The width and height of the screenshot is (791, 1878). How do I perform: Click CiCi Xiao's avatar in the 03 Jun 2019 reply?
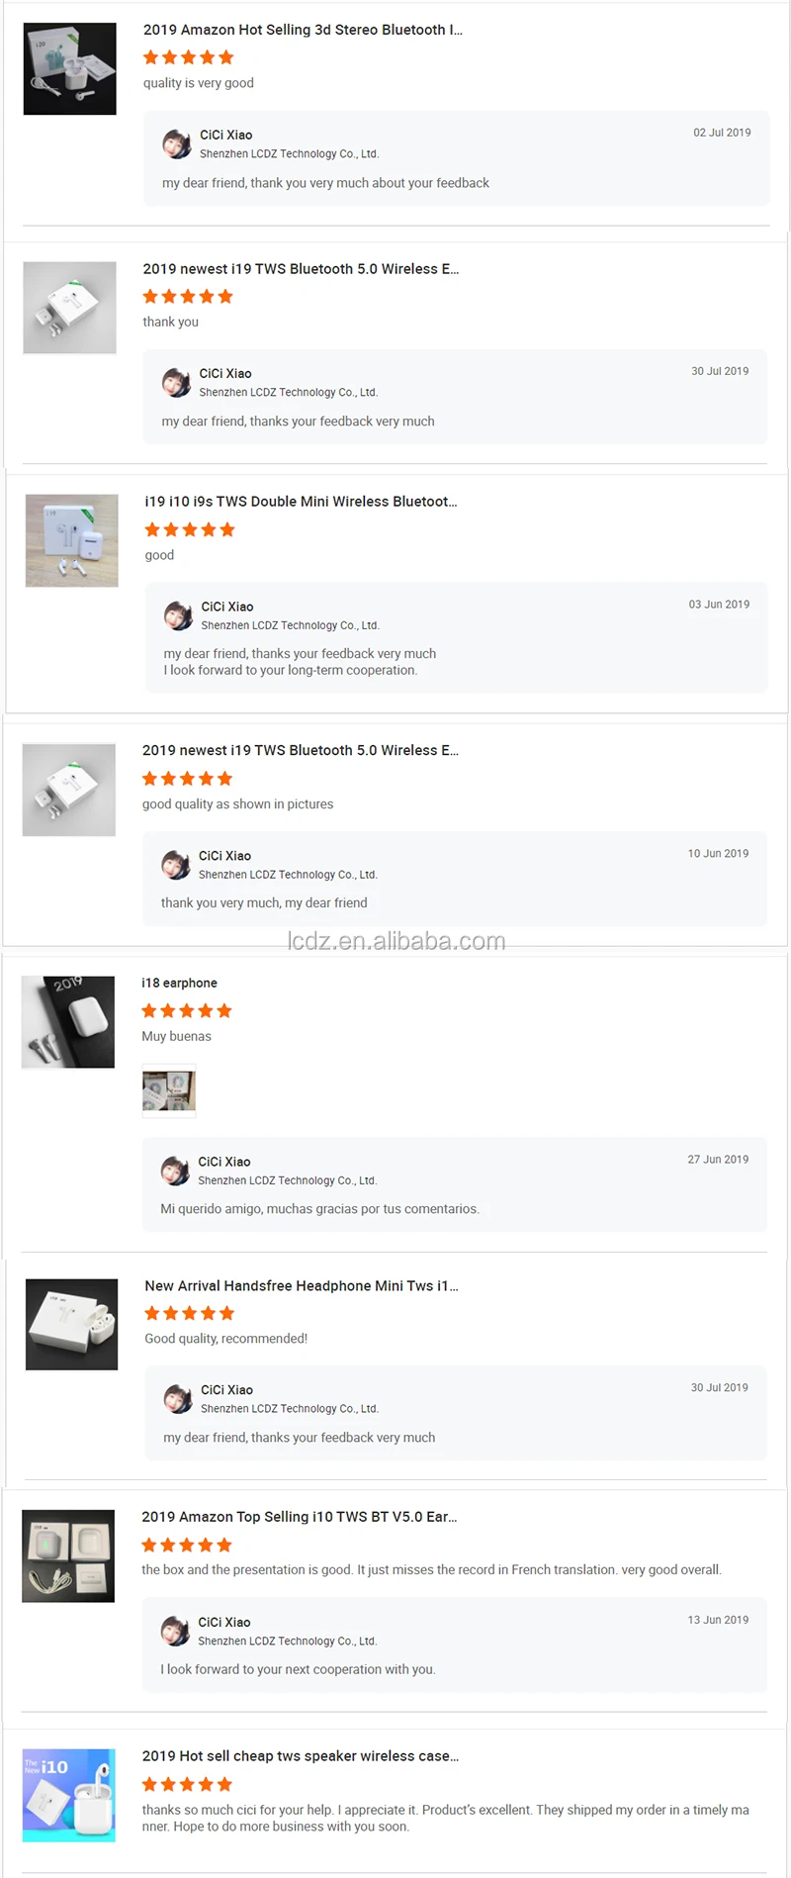[x=178, y=615]
